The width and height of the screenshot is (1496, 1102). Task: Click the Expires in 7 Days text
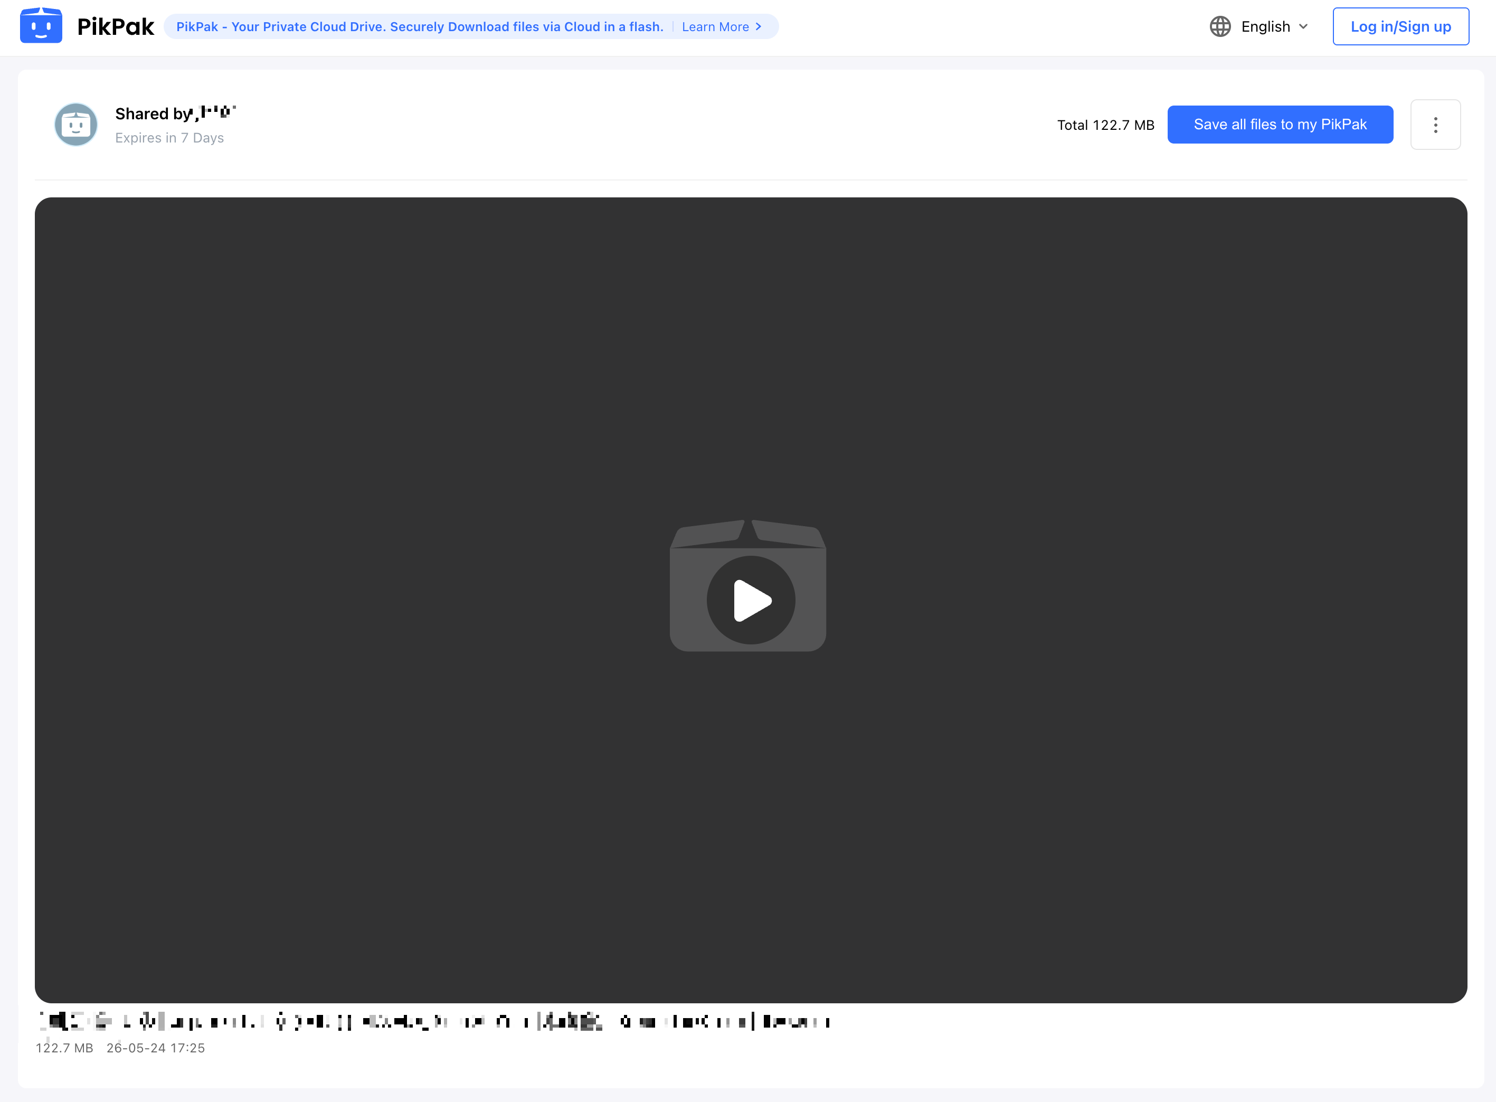click(x=169, y=137)
